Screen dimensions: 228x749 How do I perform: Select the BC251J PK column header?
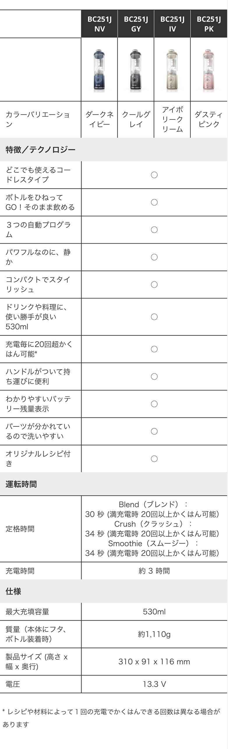click(x=209, y=24)
